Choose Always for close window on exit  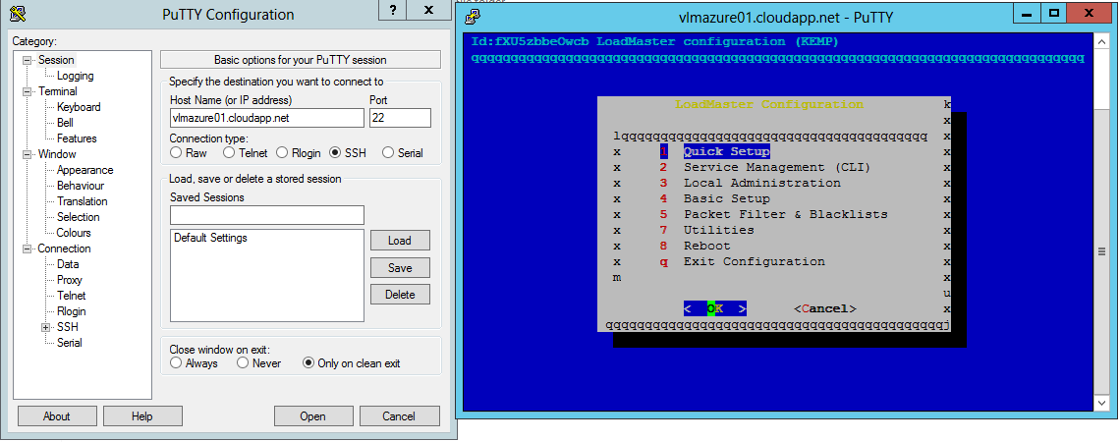pyautogui.click(x=176, y=362)
